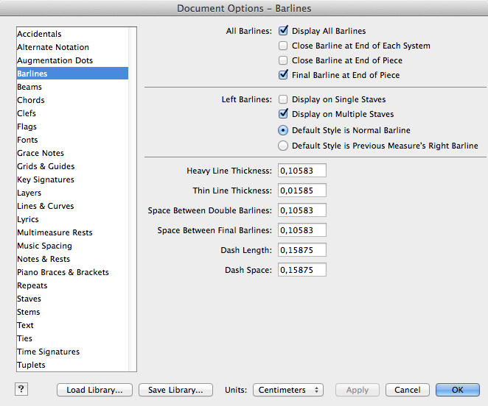Viewport: 488px width, 406px height.
Task: Open Music Spacing options category
Action: 44,246
